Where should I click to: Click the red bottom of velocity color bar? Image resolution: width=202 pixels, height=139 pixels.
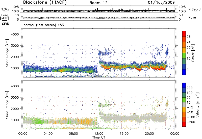[x=184, y=124]
